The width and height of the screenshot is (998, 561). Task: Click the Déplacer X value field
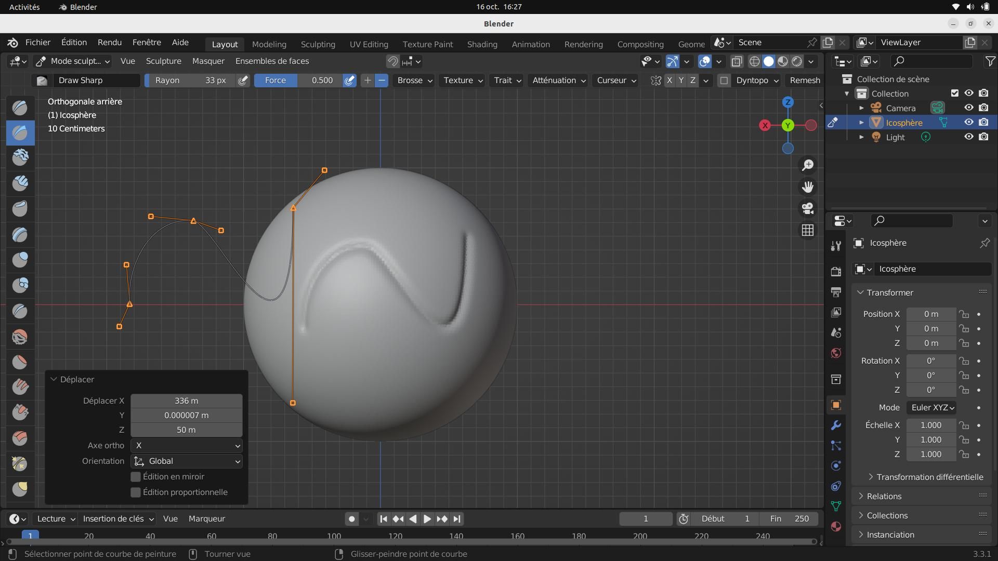187,401
